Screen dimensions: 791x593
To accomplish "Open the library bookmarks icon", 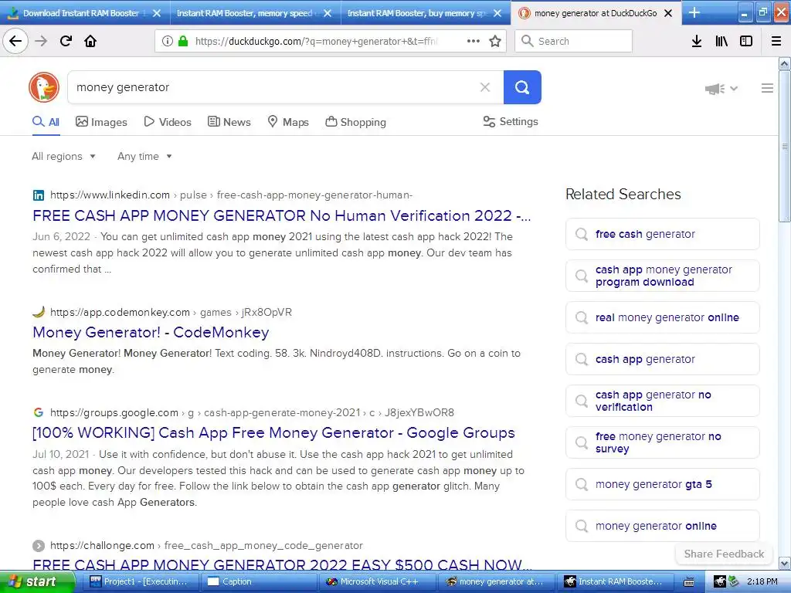I will (721, 41).
